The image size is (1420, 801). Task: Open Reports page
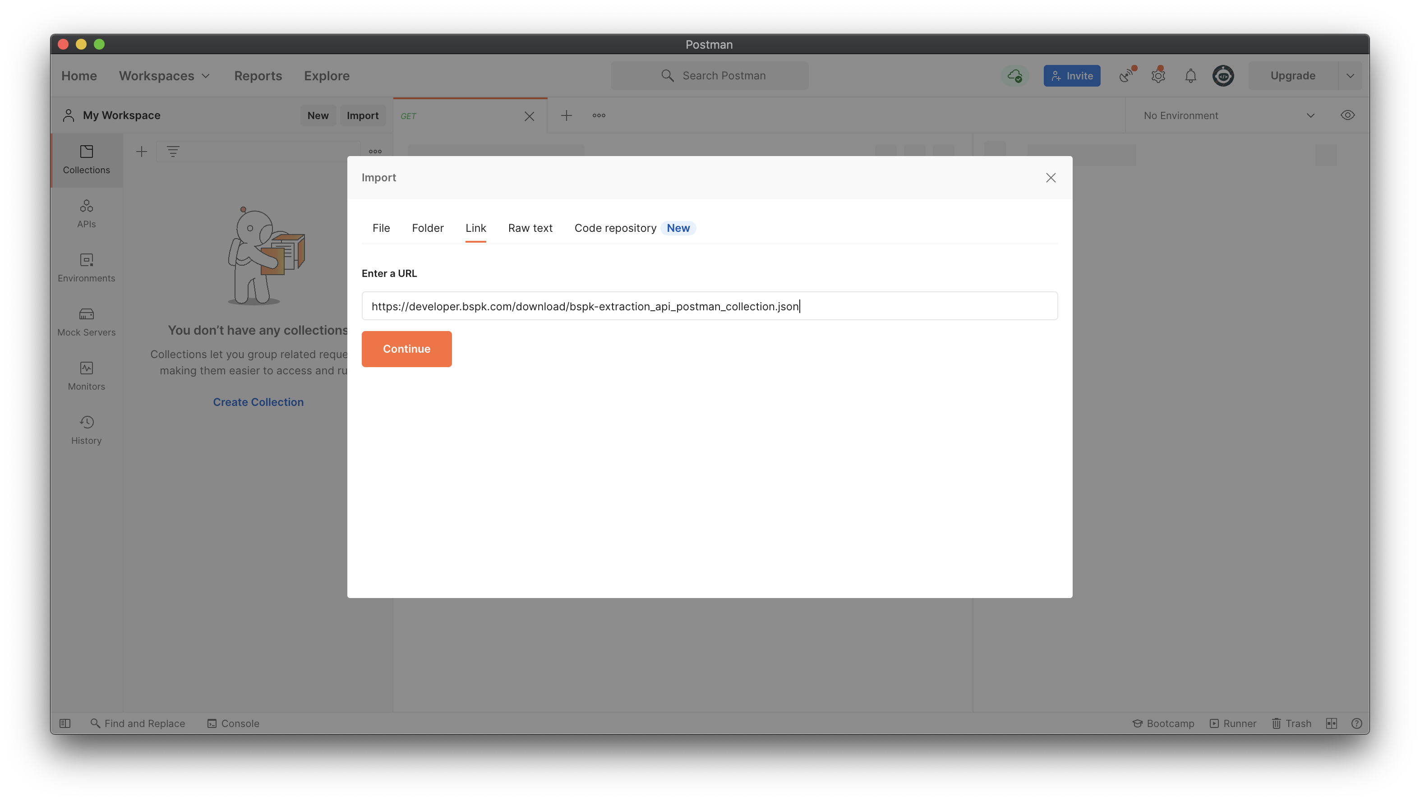pos(258,75)
